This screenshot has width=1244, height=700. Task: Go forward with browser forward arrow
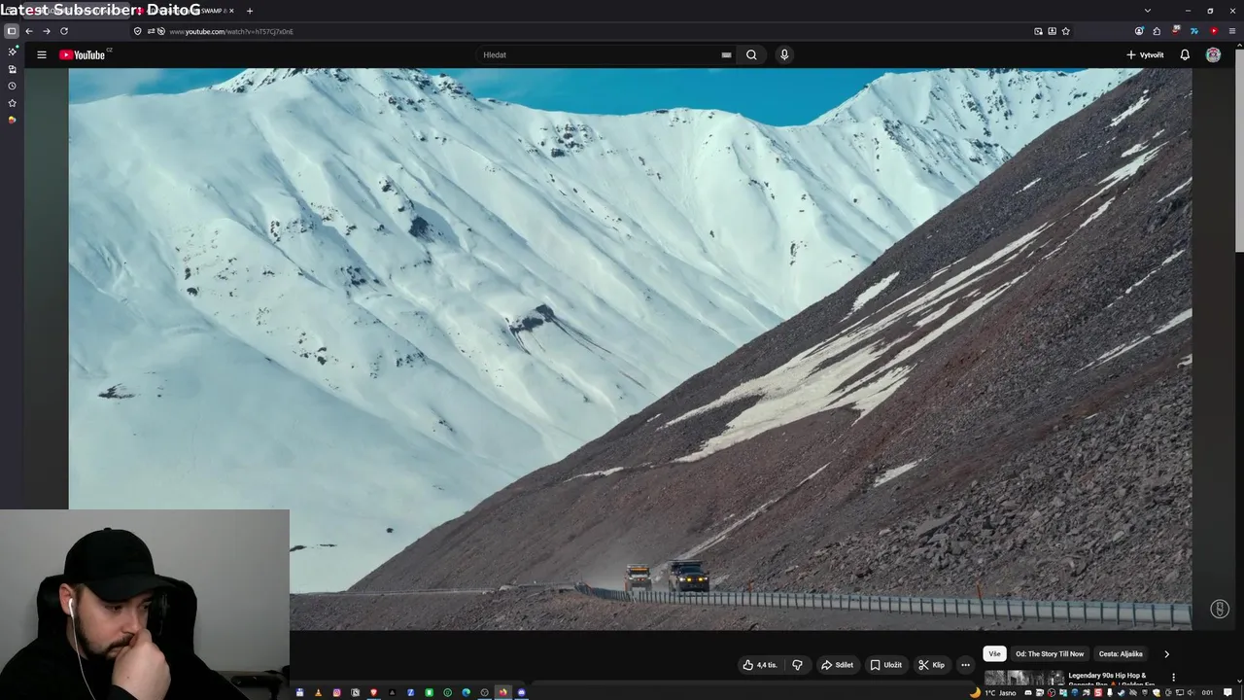point(46,31)
